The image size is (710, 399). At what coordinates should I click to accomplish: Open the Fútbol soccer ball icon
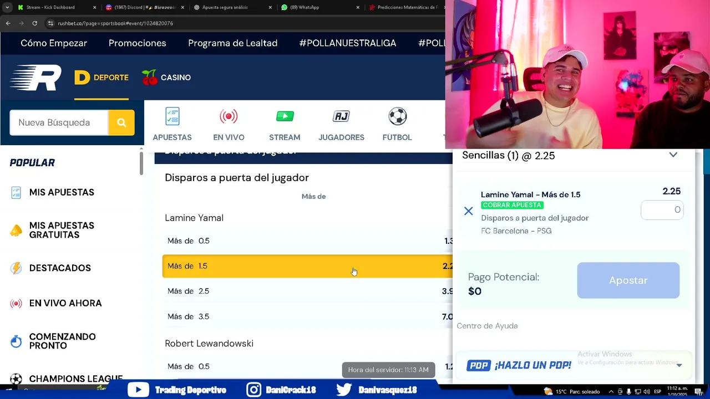397,116
